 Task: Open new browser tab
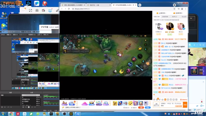[x=140, y=5]
